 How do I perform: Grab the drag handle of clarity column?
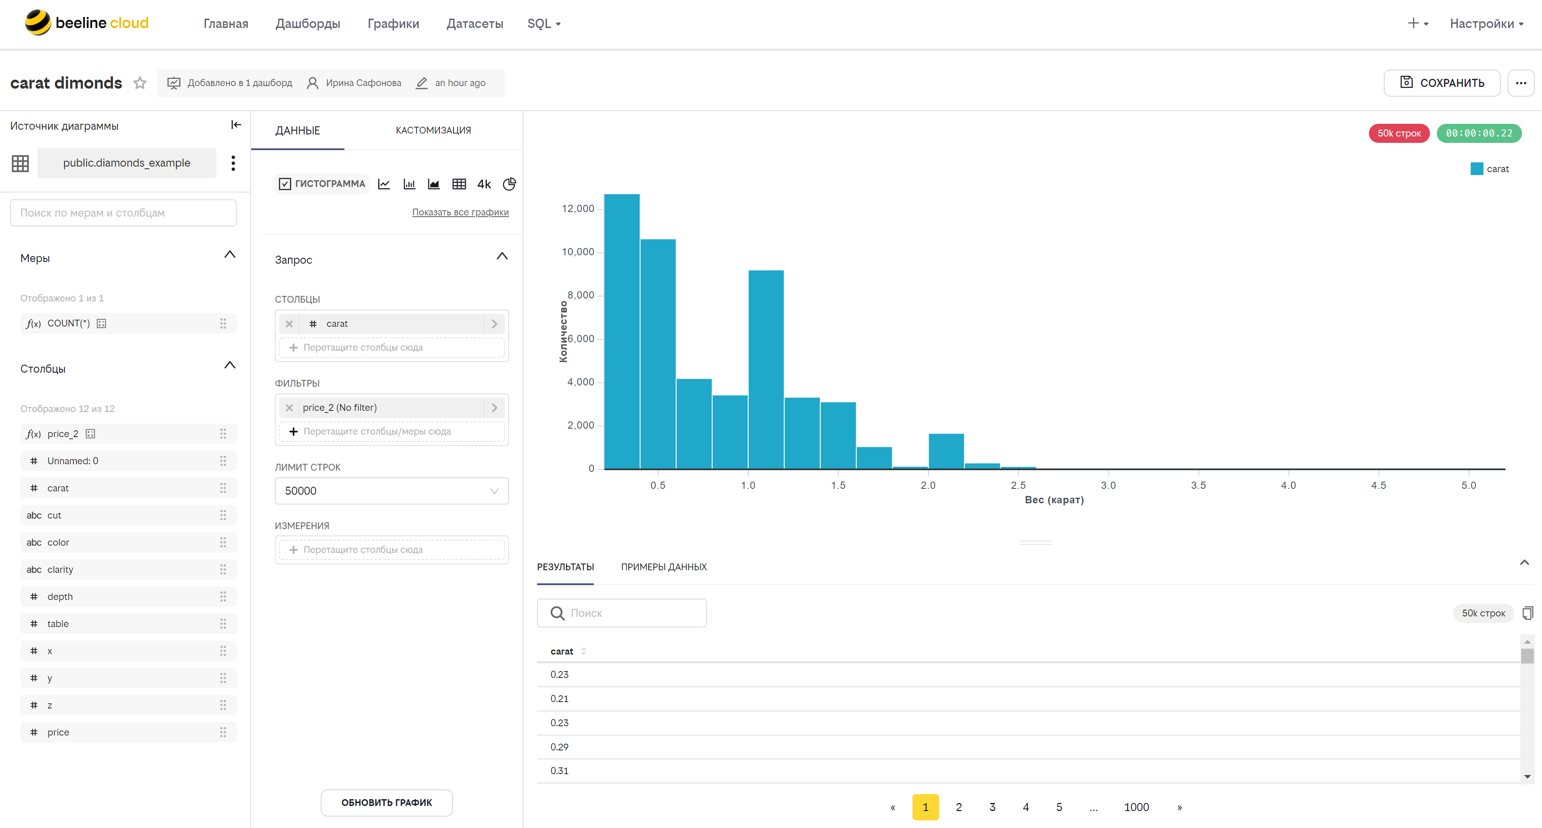click(223, 569)
